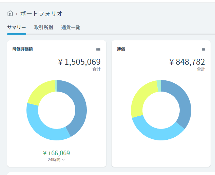The width and height of the screenshot is (215, 175).
Task: Click the breadcrumb separator chevron
Action: pos(17,14)
